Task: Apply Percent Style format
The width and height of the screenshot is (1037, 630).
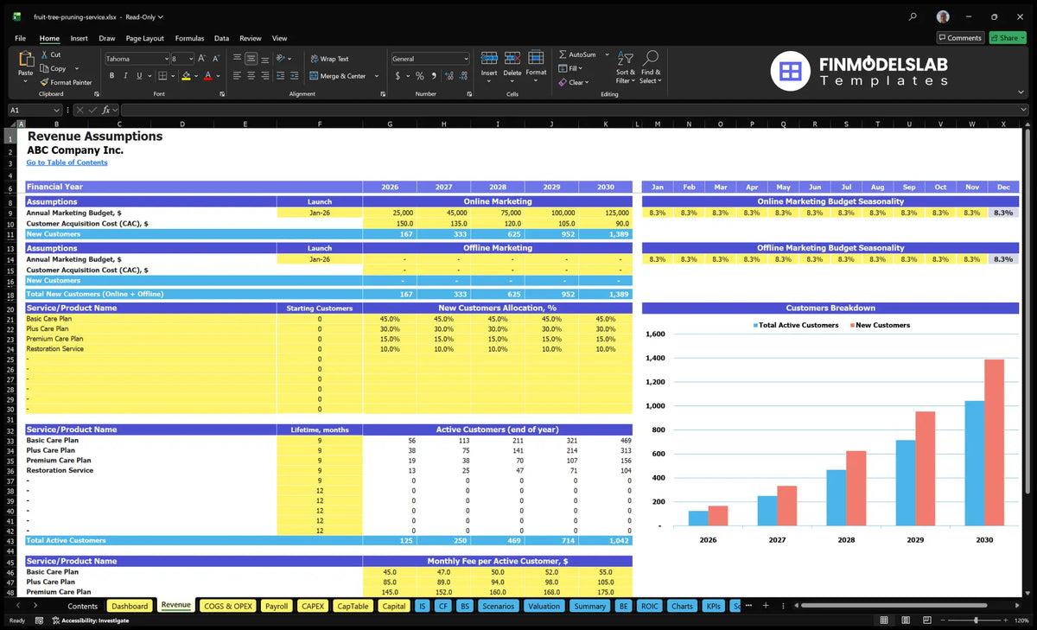Action: (420, 76)
